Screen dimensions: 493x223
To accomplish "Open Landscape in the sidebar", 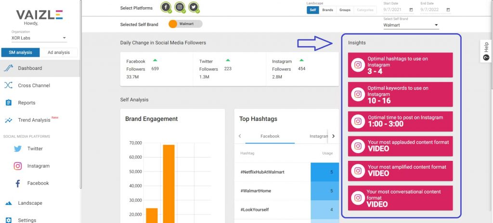I will point(40,203).
